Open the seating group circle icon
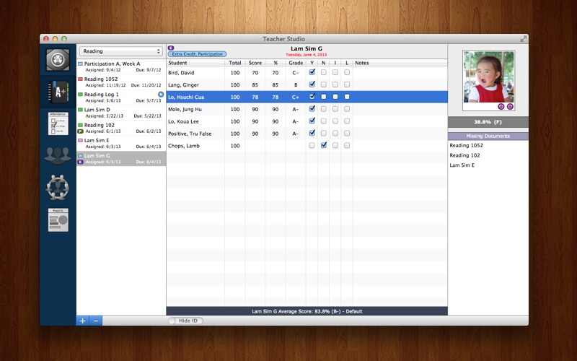Screen dimensions: 577x361 [x=58, y=187]
